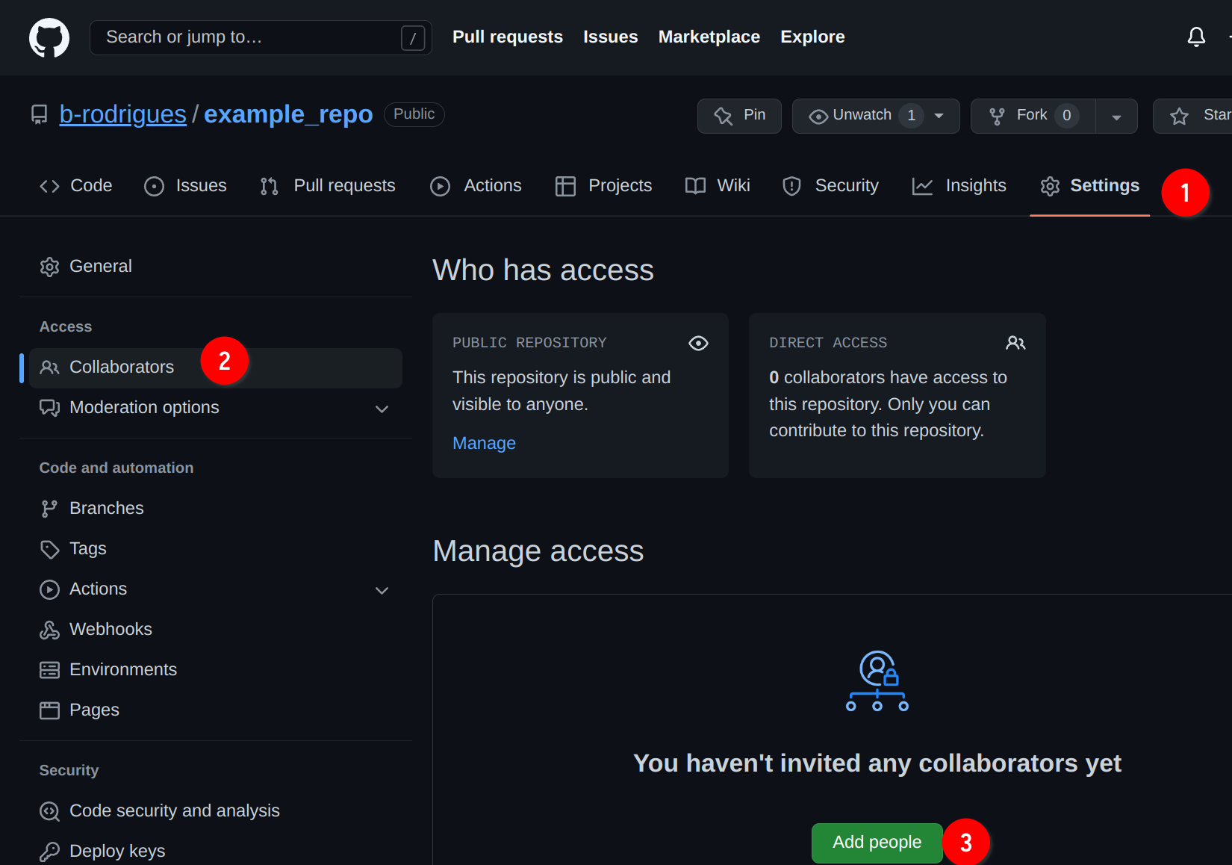The width and height of the screenshot is (1232, 865).
Task: Click the pin icon on Pin button
Action: coord(723,116)
